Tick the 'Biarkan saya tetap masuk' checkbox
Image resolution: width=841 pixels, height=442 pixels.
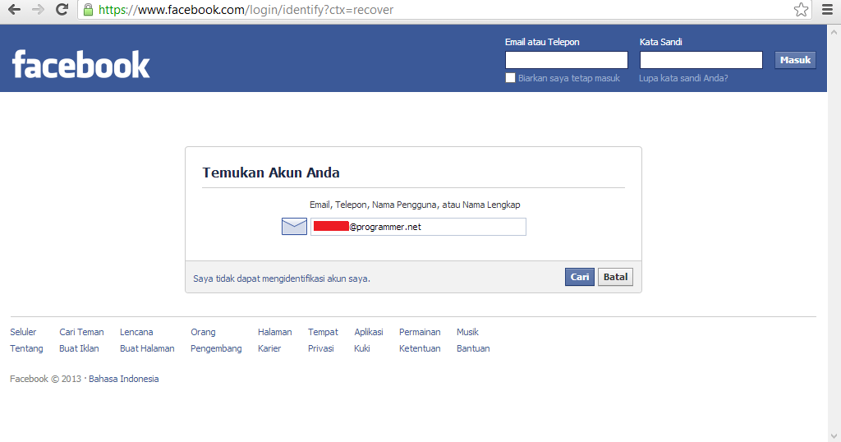pos(510,78)
